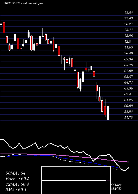
Task: Click the 69.34 price axis label
Action: pyautogui.click(x=129, y=59)
